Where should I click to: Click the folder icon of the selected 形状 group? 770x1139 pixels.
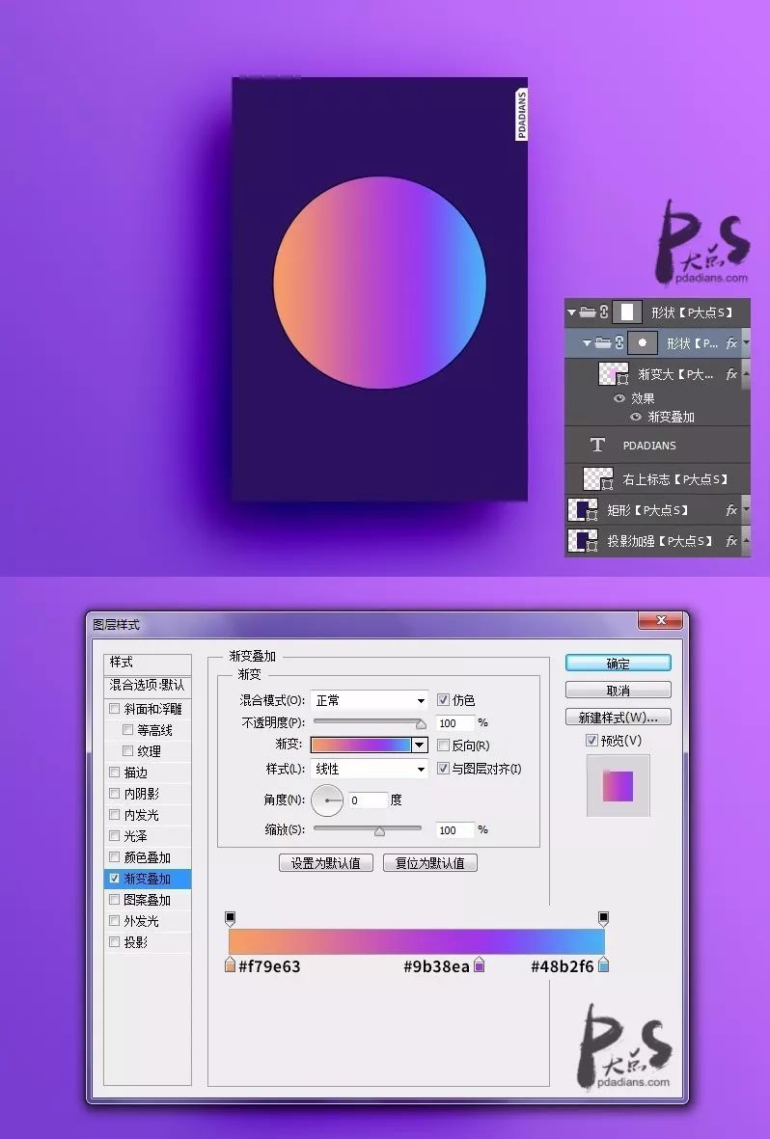tap(603, 343)
